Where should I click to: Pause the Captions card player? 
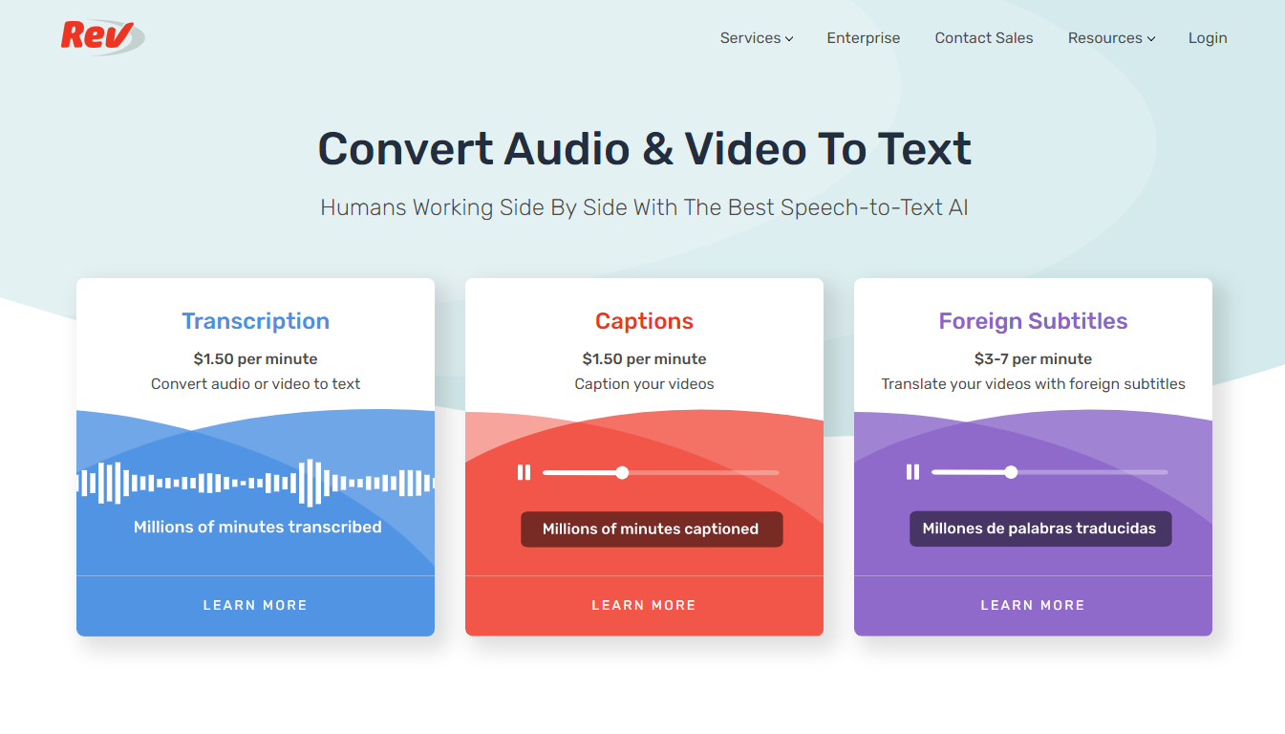click(524, 472)
